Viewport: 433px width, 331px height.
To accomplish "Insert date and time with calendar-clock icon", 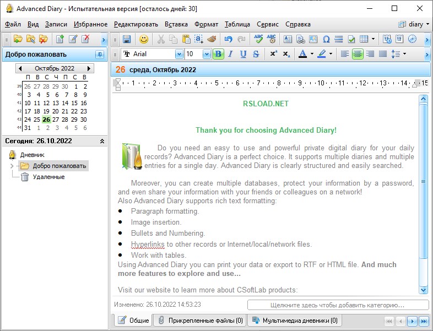I will tap(387, 39).
